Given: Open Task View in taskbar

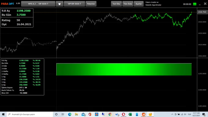Looking at the screenshot, I should [63, 114].
